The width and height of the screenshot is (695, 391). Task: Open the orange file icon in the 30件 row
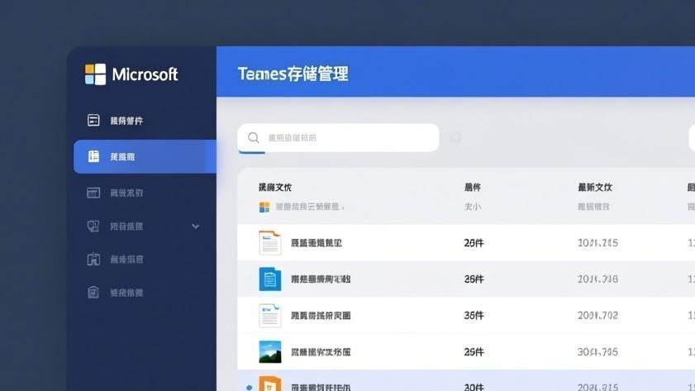click(270, 384)
